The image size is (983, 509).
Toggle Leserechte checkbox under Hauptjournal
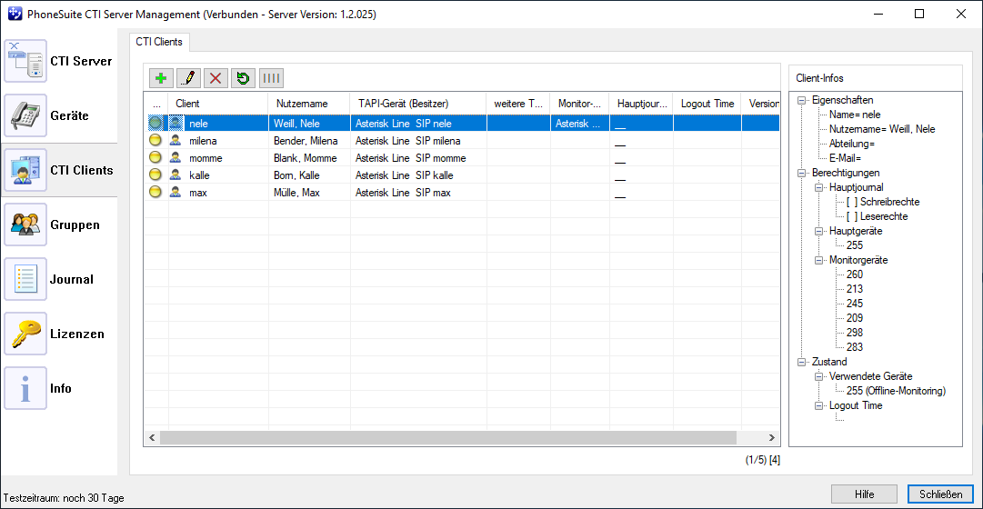(852, 216)
